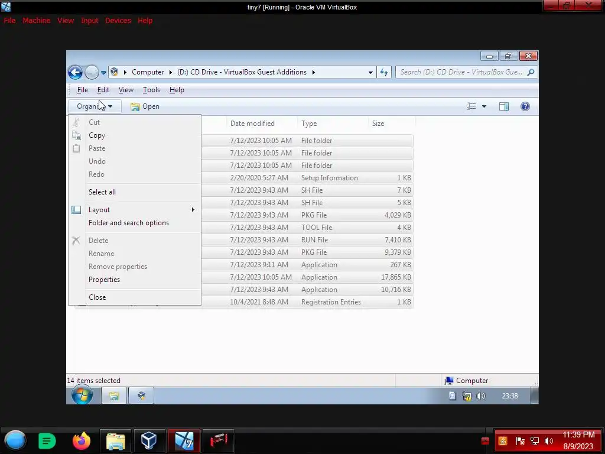Image resolution: width=605 pixels, height=454 pixels.
Task: Collapse the Organize dropdown button
Action: (95, 106)
